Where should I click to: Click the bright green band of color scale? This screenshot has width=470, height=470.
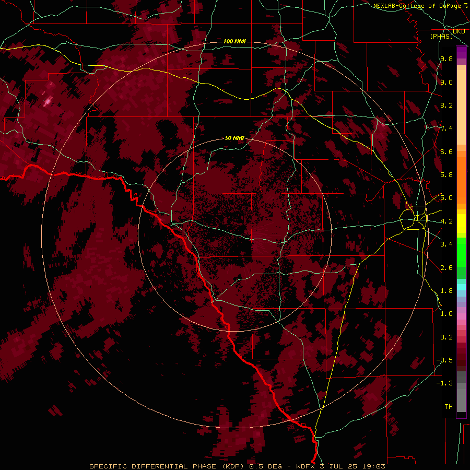(461, 252)
